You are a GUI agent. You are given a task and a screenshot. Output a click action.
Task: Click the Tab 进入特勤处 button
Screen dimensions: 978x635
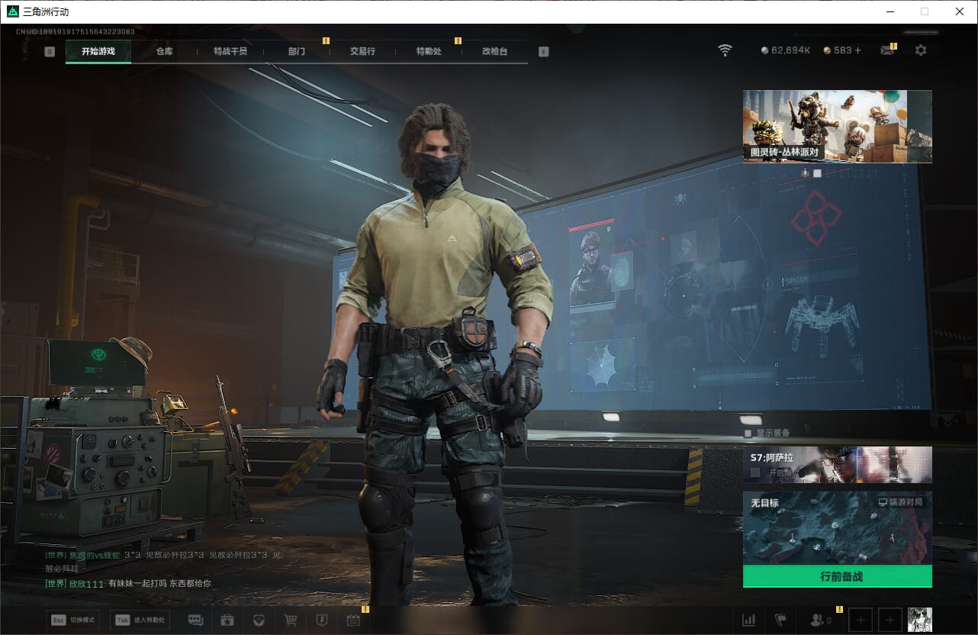point(140,620)
